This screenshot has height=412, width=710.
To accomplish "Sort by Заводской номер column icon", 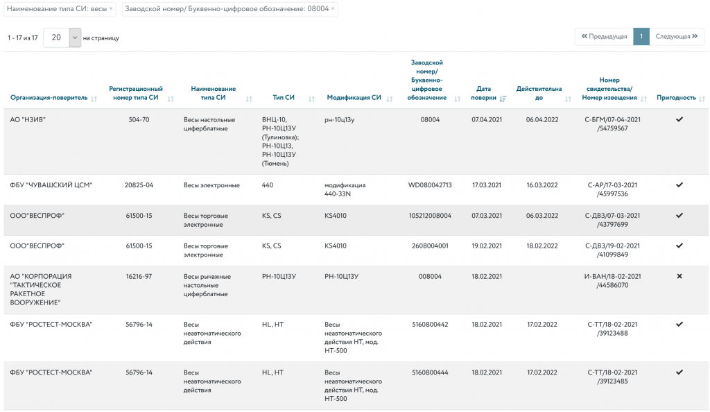I will click(458, 98).
